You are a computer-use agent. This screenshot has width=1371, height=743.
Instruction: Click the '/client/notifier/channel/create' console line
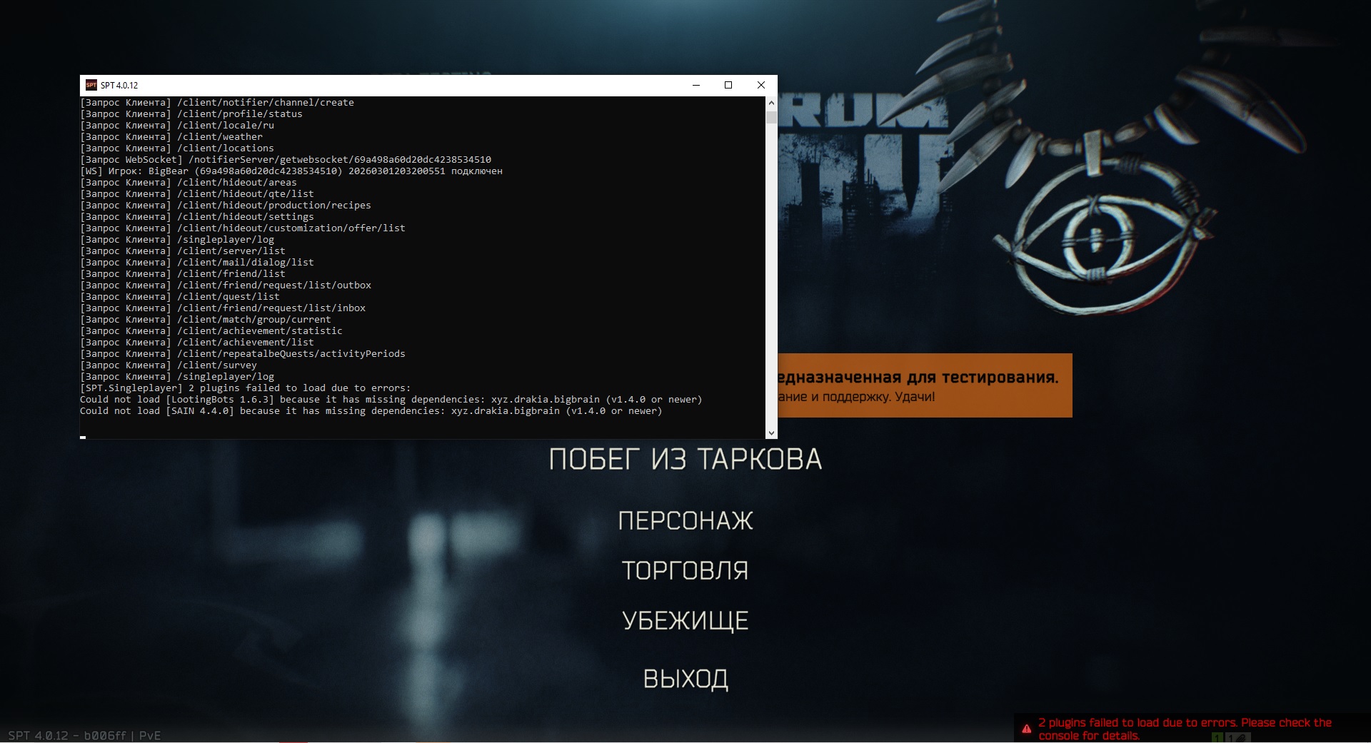[x=217, y=103]
